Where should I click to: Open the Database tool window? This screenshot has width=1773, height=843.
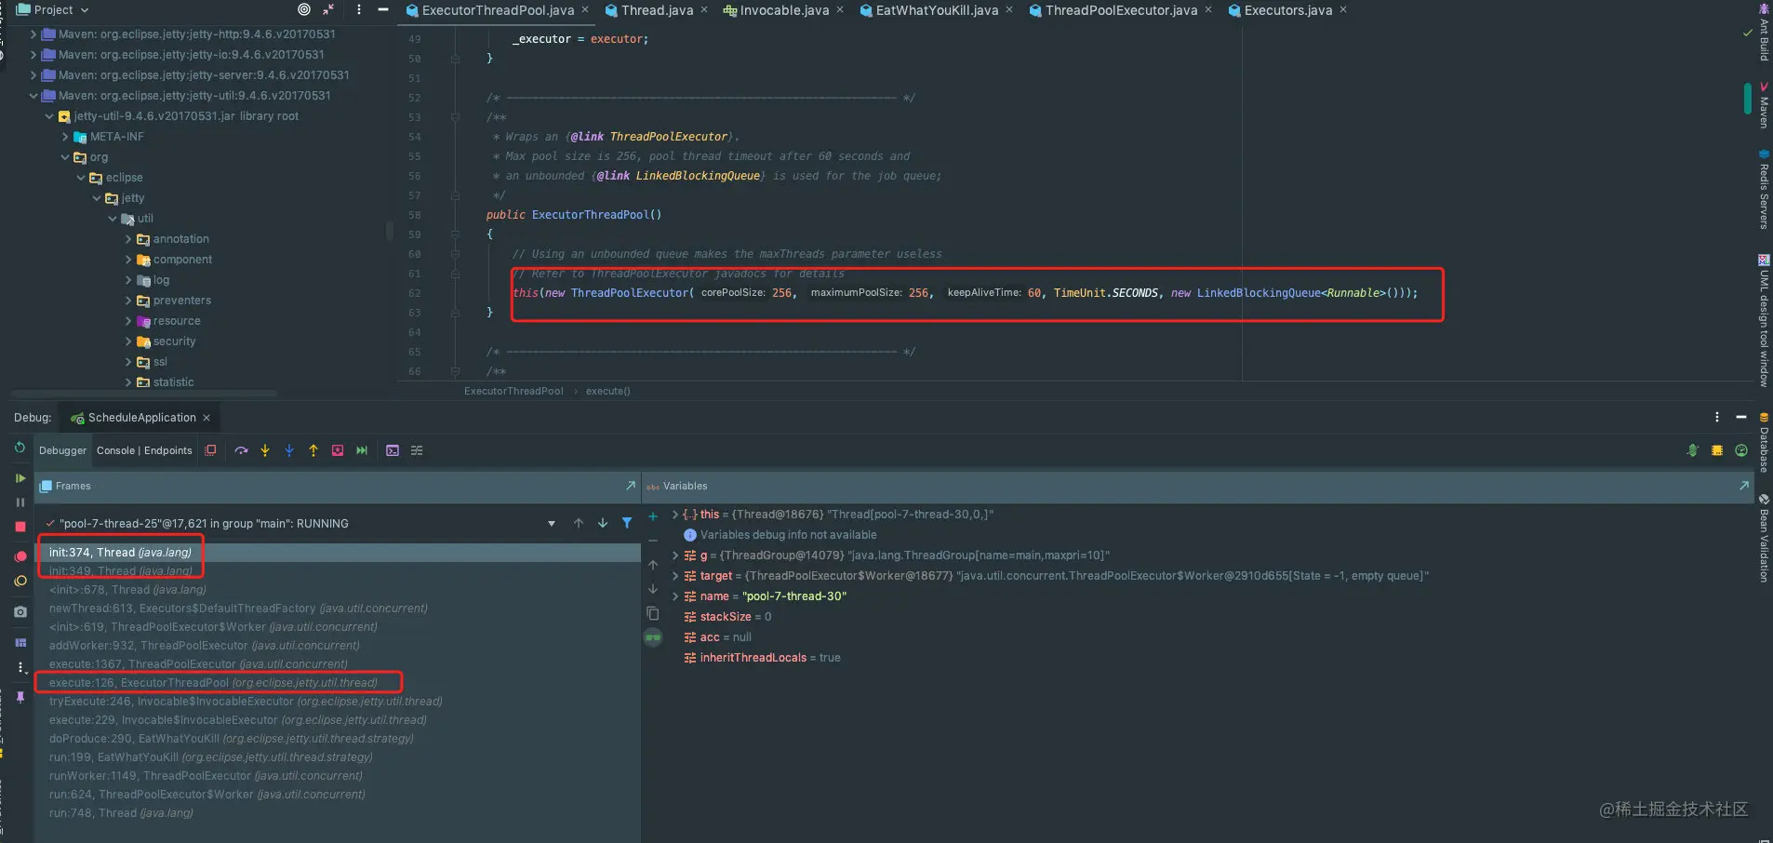1764,442
